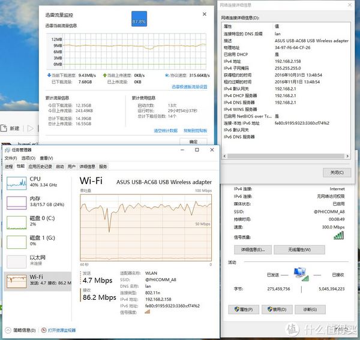This screenshot has width=360, height=340.
Task: Click the green signal quality bars icon
Action: click(x=339, y=236)
